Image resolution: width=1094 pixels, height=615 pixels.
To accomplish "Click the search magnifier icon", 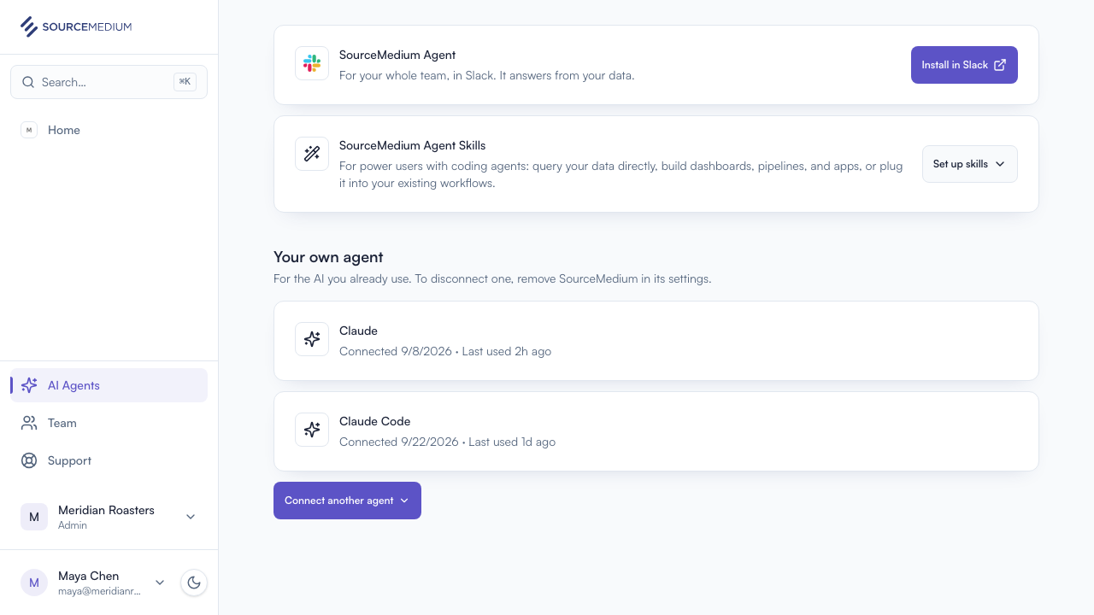I will 28,82.
